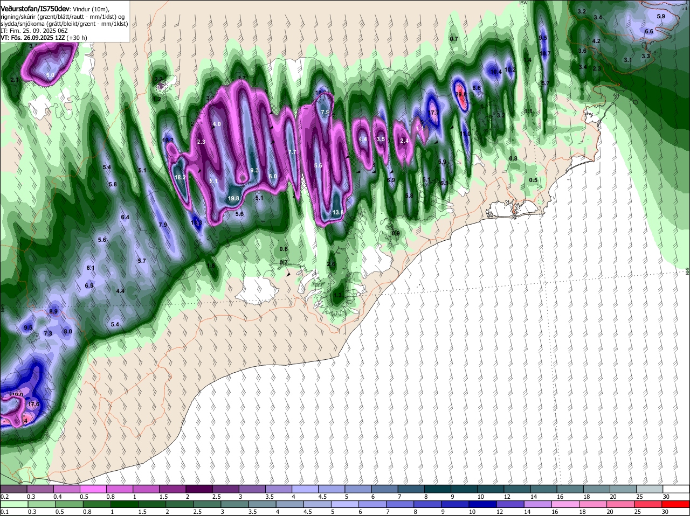
Task: Click the 17.6 value in the bottom-left corner
Action: pos(34,404)
